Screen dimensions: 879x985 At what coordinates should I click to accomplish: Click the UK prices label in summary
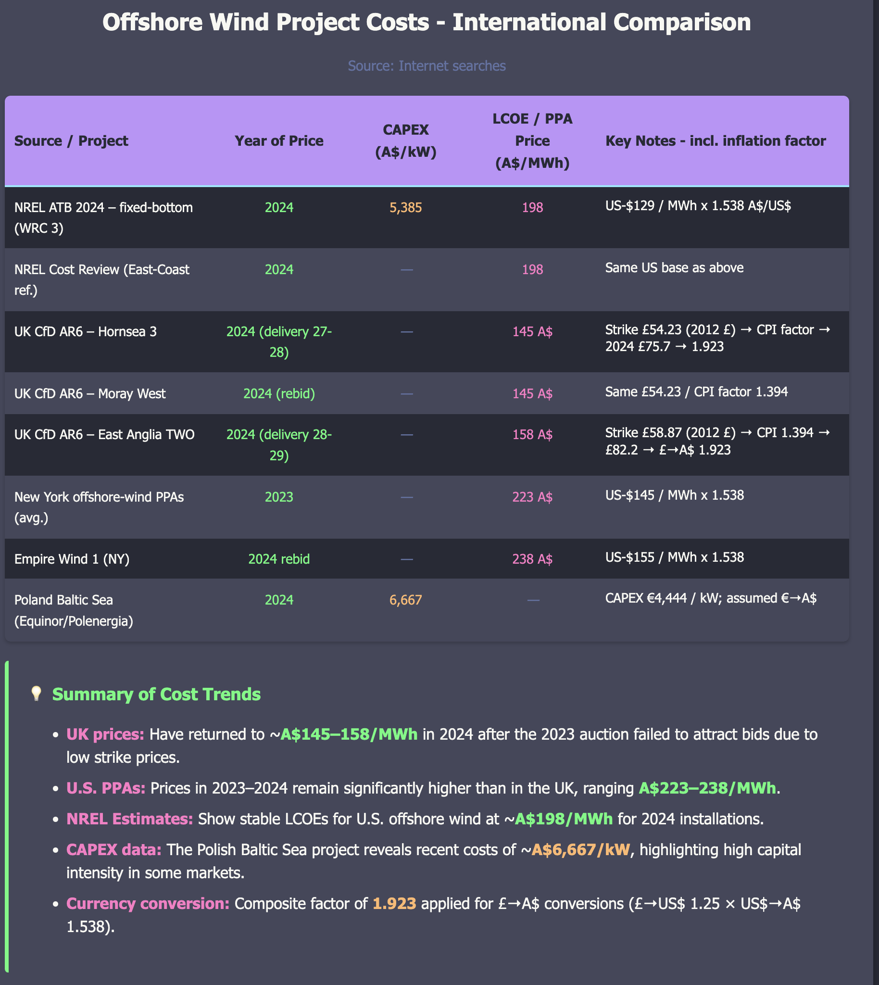point(105,734)
